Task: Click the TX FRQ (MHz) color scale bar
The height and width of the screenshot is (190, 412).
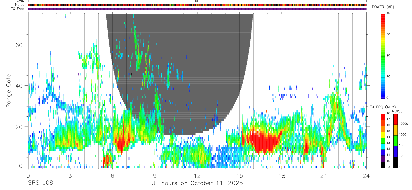Action: coord(383,140)
